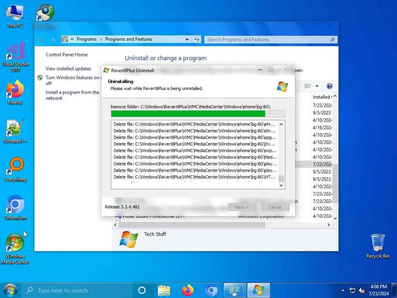Open the clock showing 4:08 PM

(x=379, y=290)
